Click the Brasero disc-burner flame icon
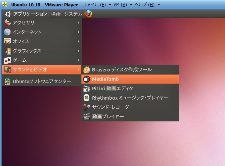 click(87, 70)
